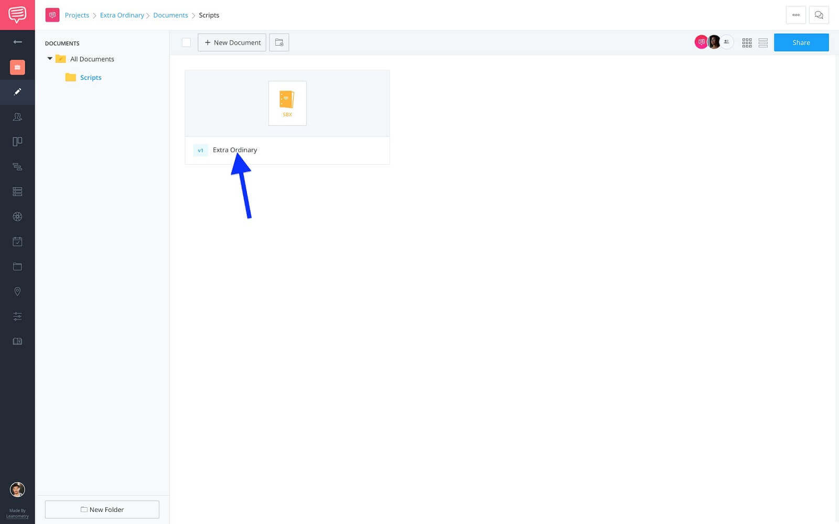Select the Scripts folder in tree
839x524 pixels.
coord(91,78)
